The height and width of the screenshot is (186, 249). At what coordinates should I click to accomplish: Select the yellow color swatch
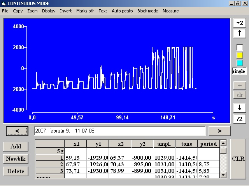(x=240, y=55)
